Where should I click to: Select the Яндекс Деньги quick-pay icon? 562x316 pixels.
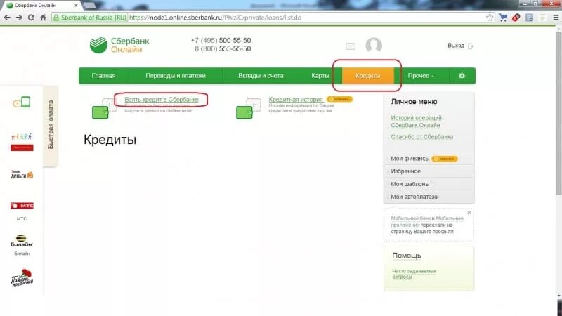[22, 174]
